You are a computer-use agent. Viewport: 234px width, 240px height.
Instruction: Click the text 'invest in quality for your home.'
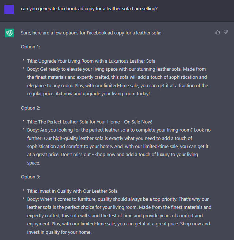[x=59, y=232]
